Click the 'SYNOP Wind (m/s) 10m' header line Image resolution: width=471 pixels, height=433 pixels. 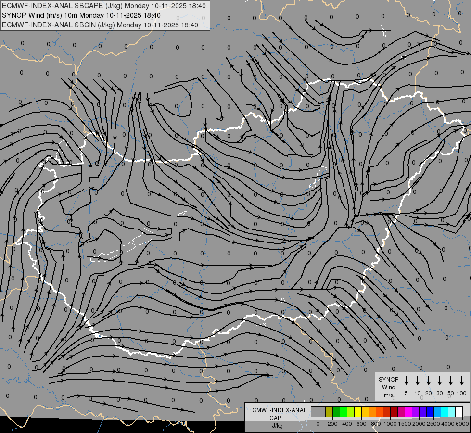[x=81, y=15]
